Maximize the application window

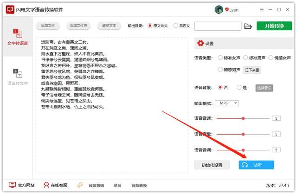pos(279,9)
